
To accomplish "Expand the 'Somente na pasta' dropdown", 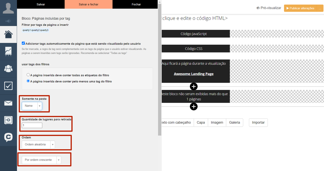I will coord(32,106).
